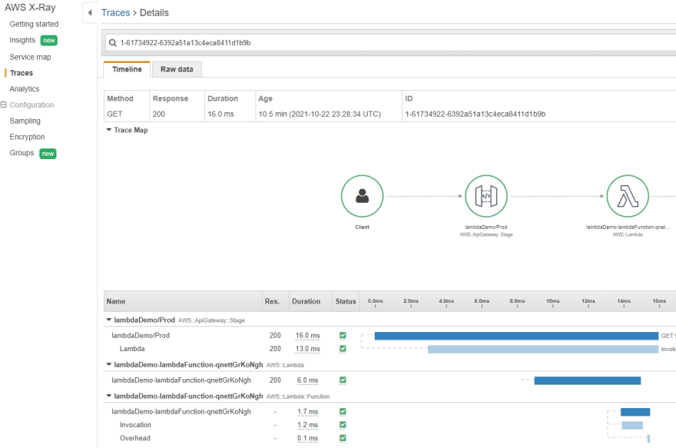Screen dimensions: 676x448
Task: Switch to the Raw data tab
Action: [x=177, y=69]
